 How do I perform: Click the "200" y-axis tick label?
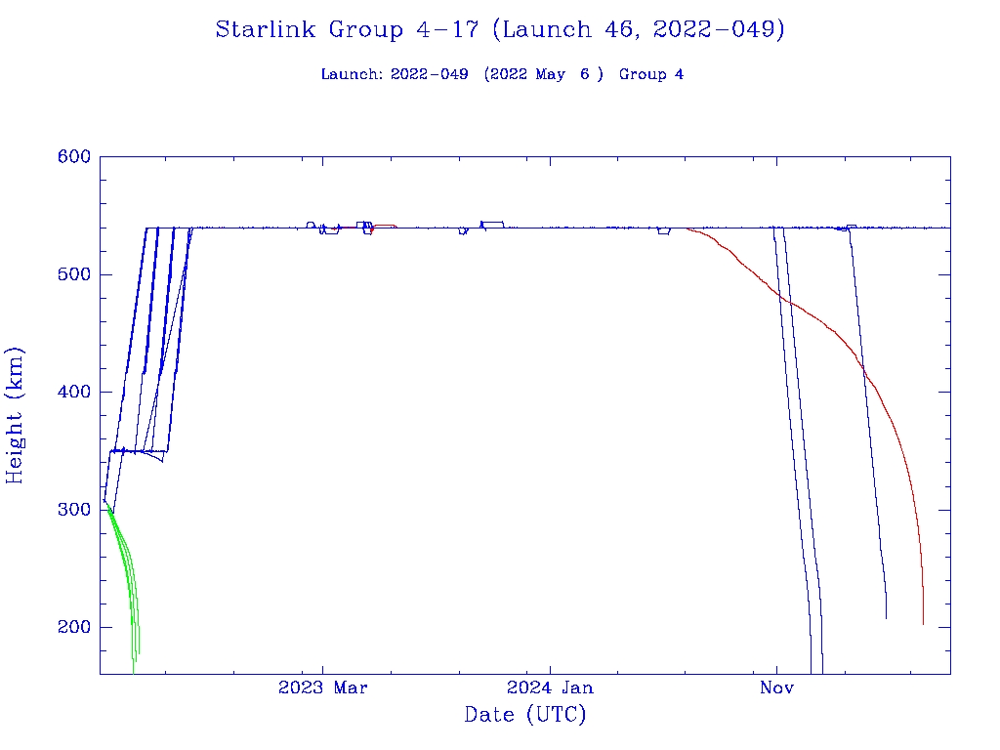pos(74,628)
